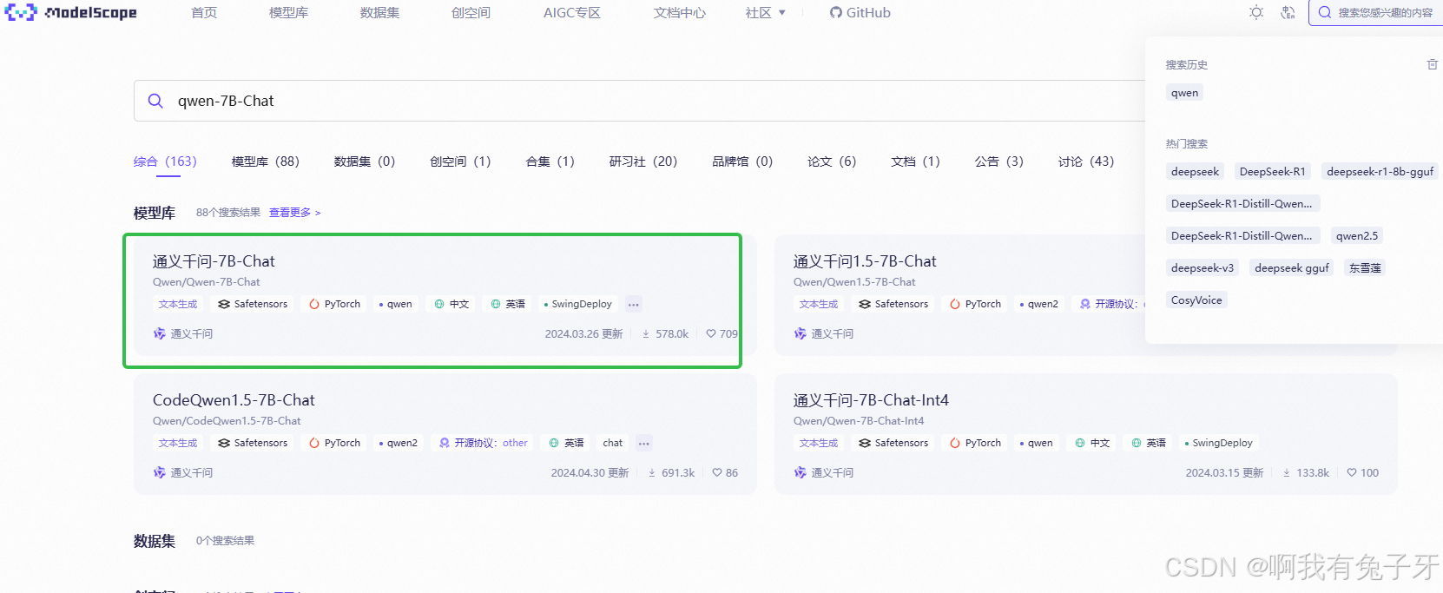Screen dimensions: 1443x593
Task: Click the search magnifier in top search box
Action: point(1325,12)
